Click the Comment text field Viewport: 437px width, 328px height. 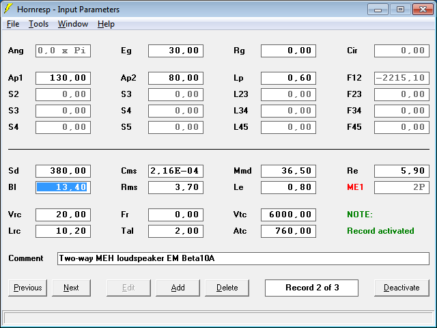(244, 258)
